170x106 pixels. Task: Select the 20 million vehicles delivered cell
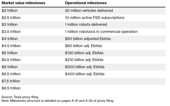[89, 11]
